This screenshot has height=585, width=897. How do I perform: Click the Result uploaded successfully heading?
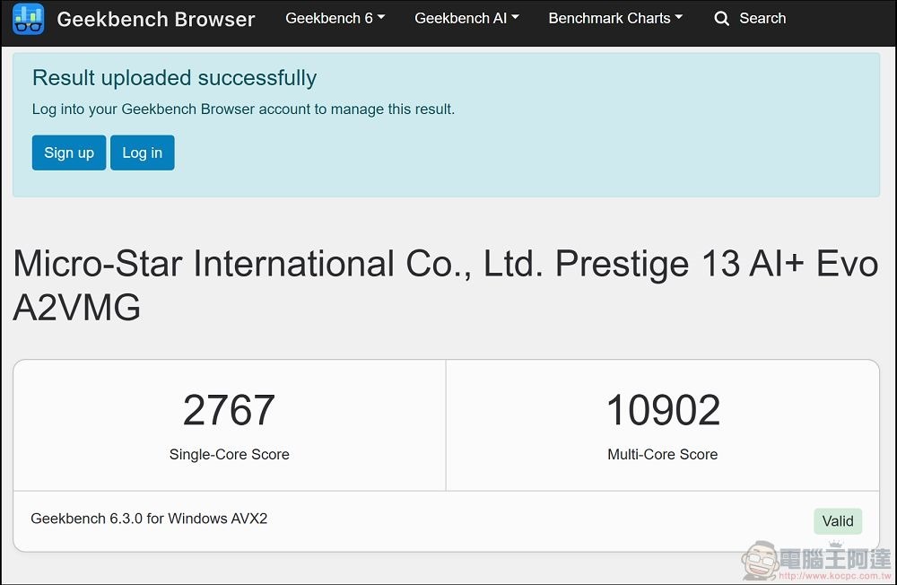[x=175, y=78]
